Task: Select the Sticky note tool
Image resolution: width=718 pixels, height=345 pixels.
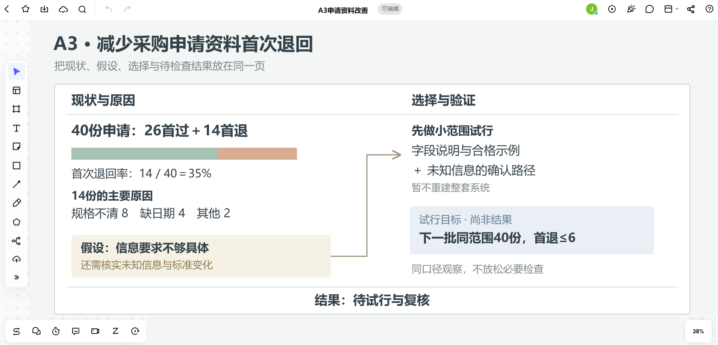Action: click(17, 147)
